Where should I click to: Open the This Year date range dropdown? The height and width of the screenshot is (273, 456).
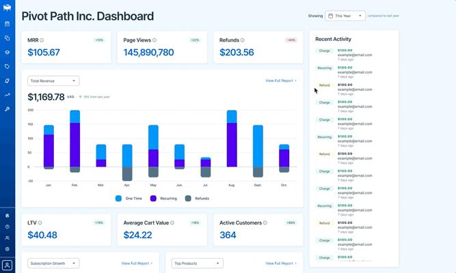point(345,16)
